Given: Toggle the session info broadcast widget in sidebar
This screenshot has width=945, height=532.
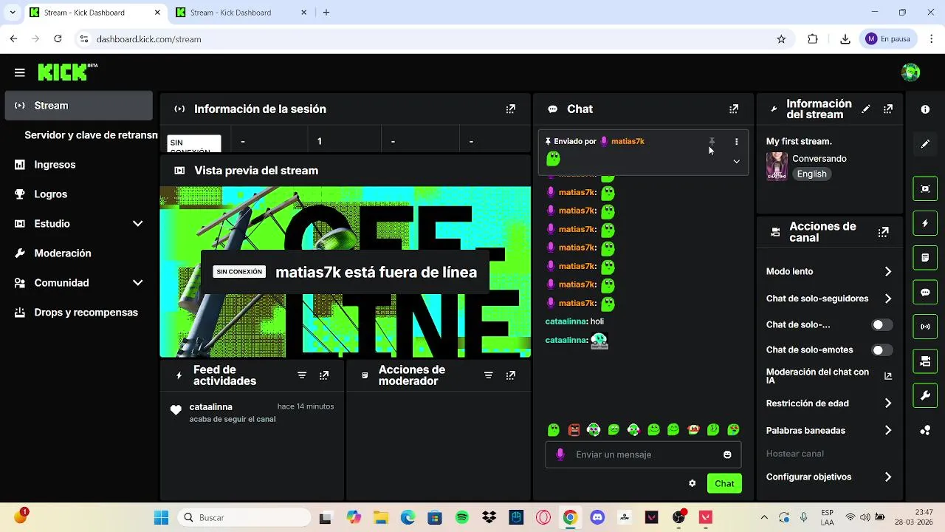Looking at the screenshot, I should click(x=925, y=327).
